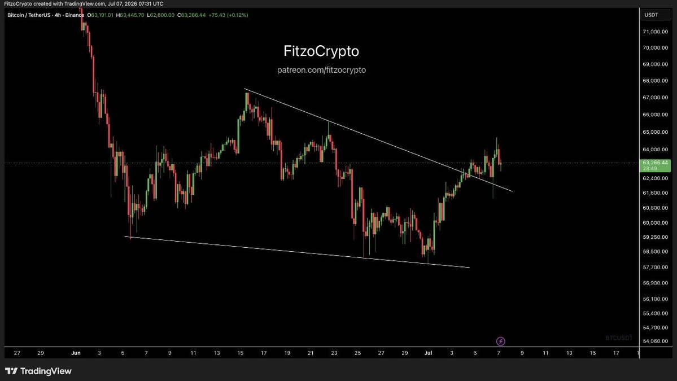Click the low value L62,800.00 in header
This screenshot has width=677, height=381.
160,15
